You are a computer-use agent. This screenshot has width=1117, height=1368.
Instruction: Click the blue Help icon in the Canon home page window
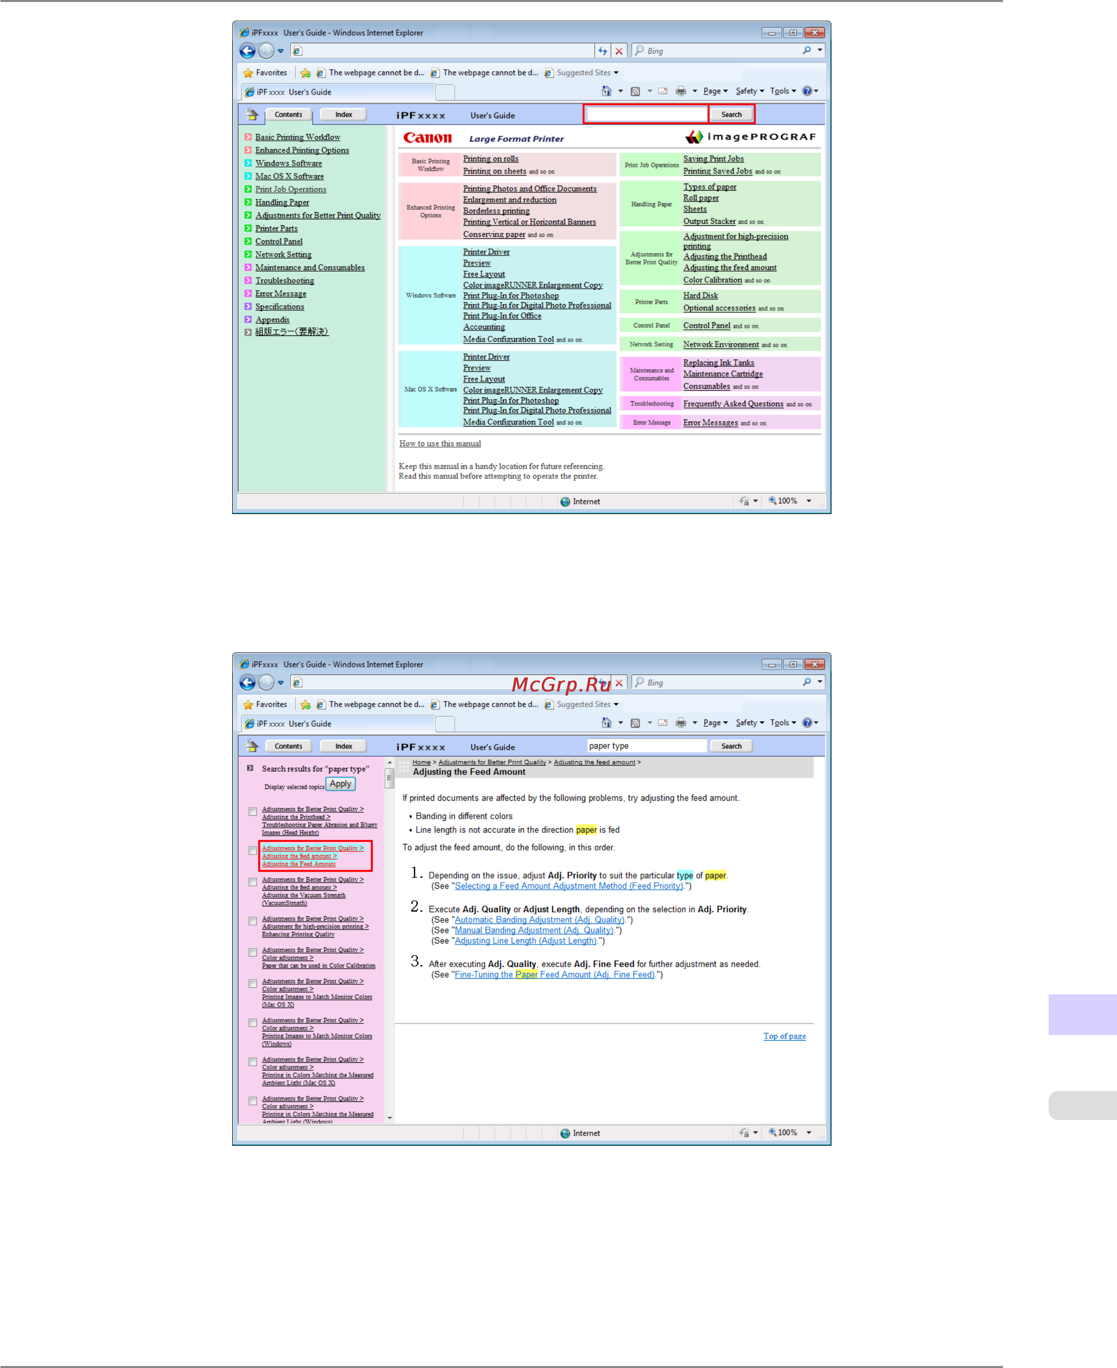807,91
